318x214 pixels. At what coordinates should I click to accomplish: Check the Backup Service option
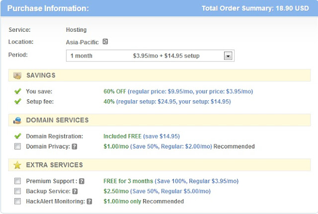click(18, 191)
